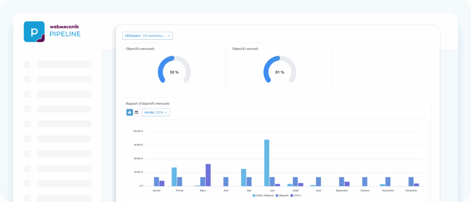This screenshot has height=202, width=471.
Task: Click the Décembre Objectifs bar
Action: click(411, 181)
